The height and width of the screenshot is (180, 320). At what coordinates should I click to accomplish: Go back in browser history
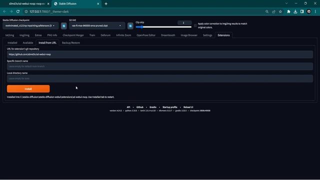click(4, 11)
